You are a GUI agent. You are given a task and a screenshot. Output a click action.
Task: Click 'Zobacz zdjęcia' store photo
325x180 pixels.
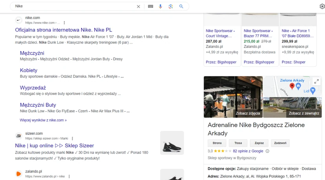(x=233, y=97)
